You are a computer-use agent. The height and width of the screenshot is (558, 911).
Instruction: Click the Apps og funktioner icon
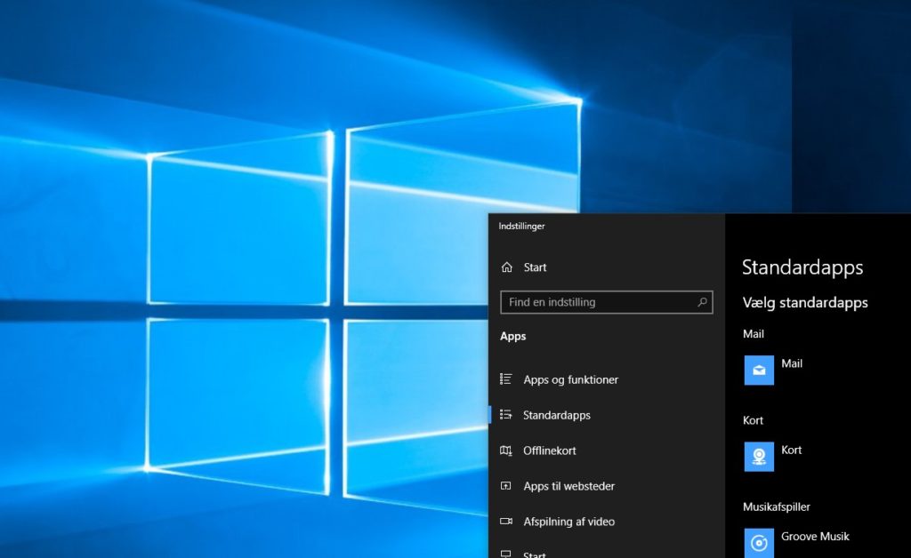508,379
